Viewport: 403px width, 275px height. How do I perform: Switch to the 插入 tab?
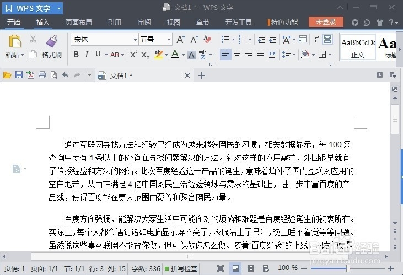pyautogui.click(x=42, y=23)
